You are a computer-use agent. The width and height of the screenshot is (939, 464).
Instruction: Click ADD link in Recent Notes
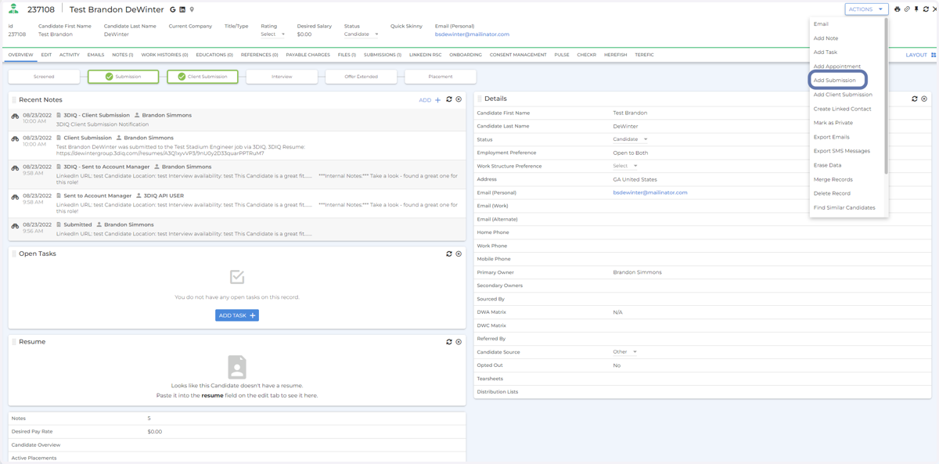[425, 100]
